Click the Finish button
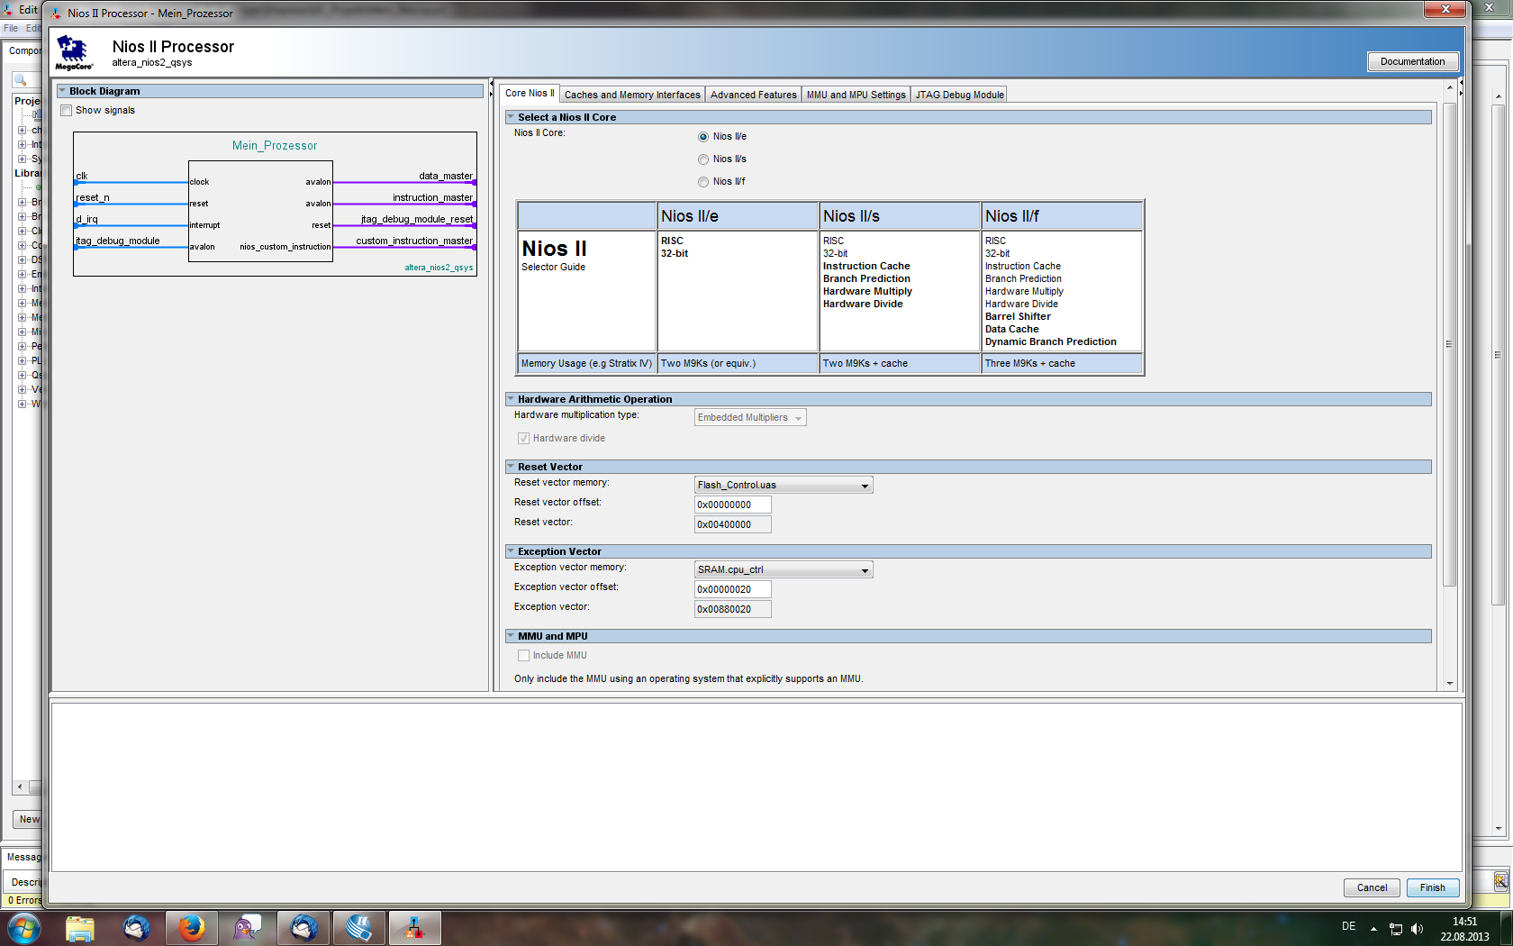The width and height of the screenshot is (1513, 946). [1432, 887]
